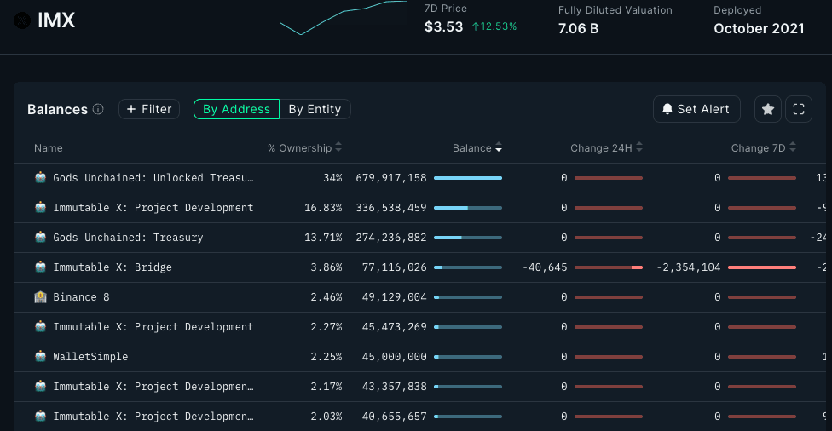Screen dimensions: 832x431
Task: Open the Filter options
Action: point(149,109)
